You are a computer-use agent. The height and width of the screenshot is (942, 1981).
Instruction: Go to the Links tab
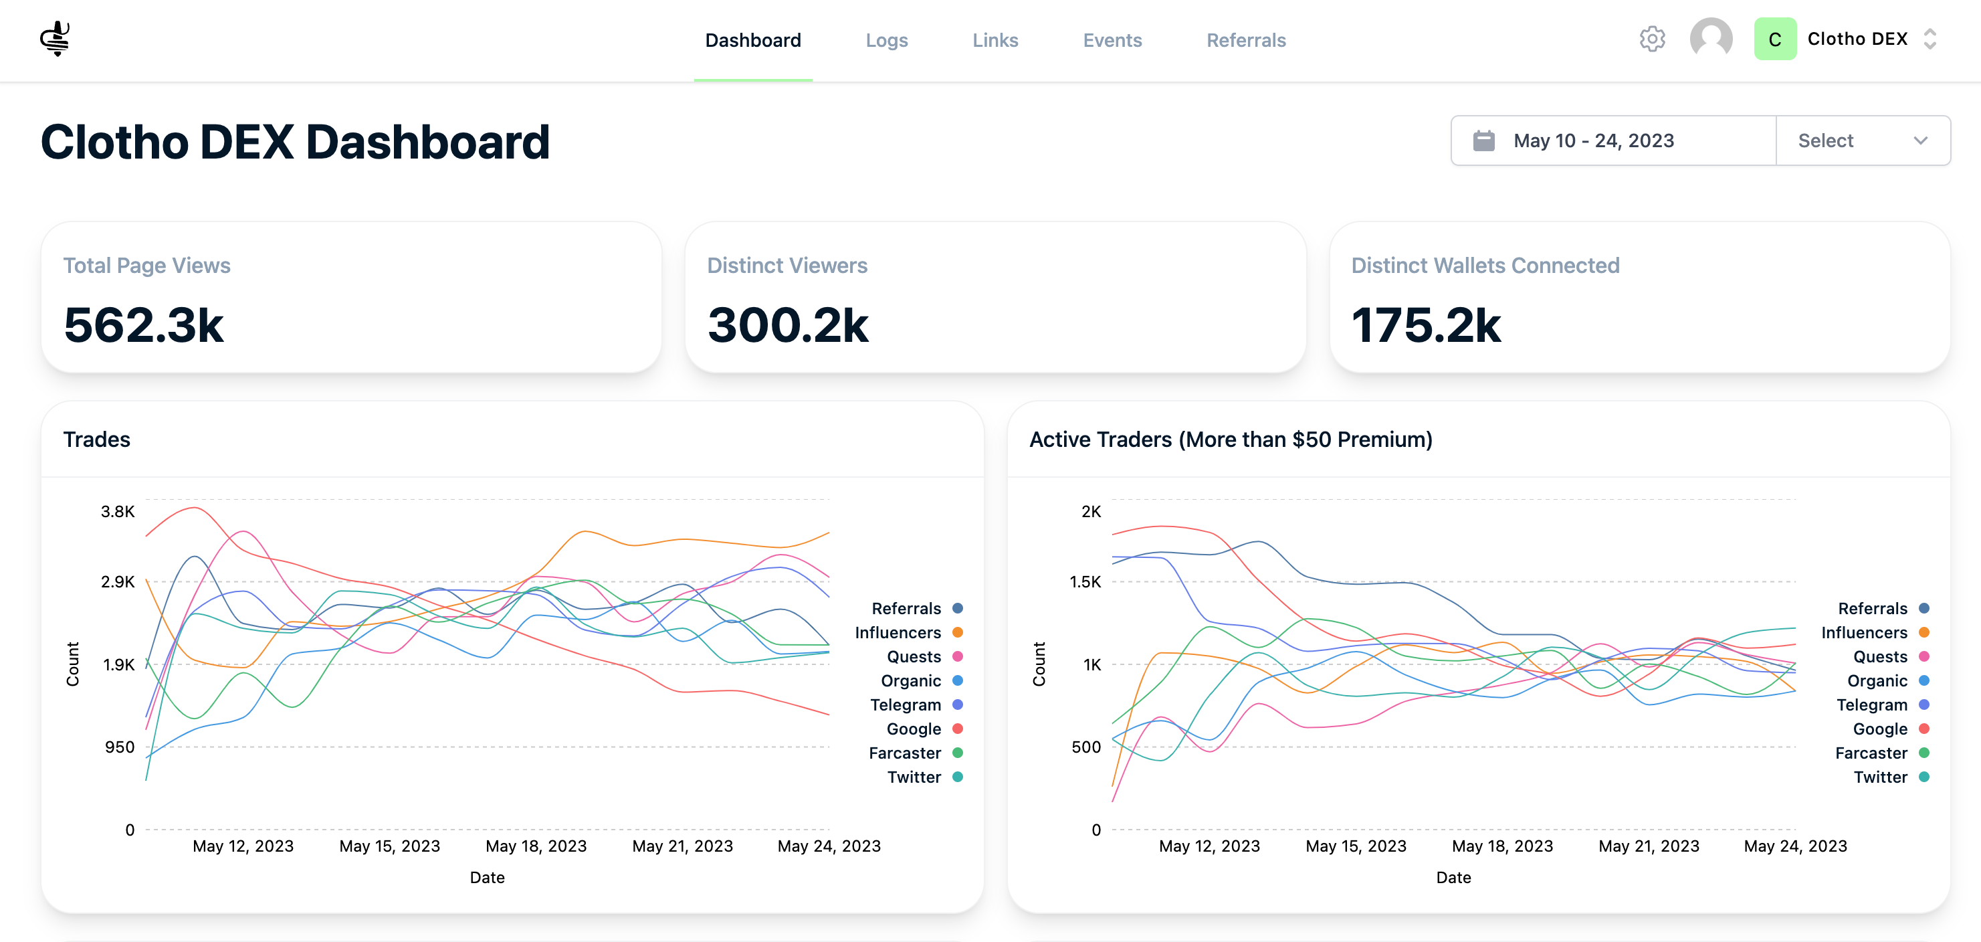coord(995,40)
